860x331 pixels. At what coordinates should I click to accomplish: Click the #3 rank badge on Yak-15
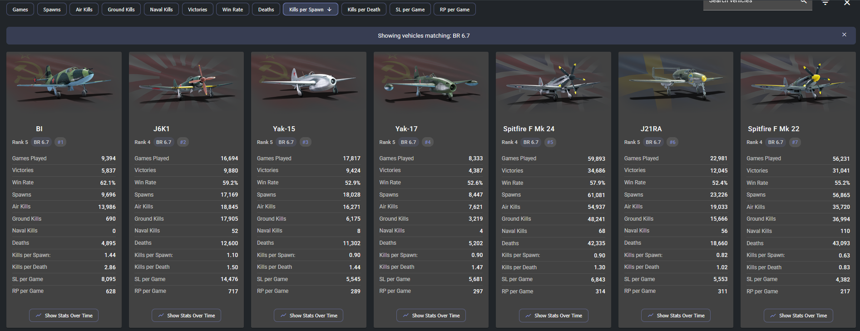tap(305, 142)
